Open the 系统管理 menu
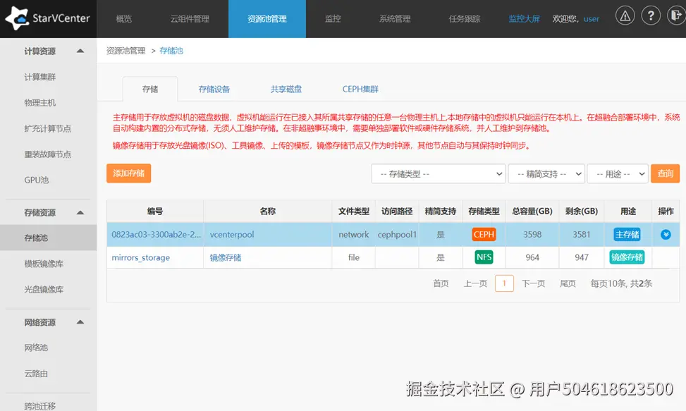 pos(395,19)
